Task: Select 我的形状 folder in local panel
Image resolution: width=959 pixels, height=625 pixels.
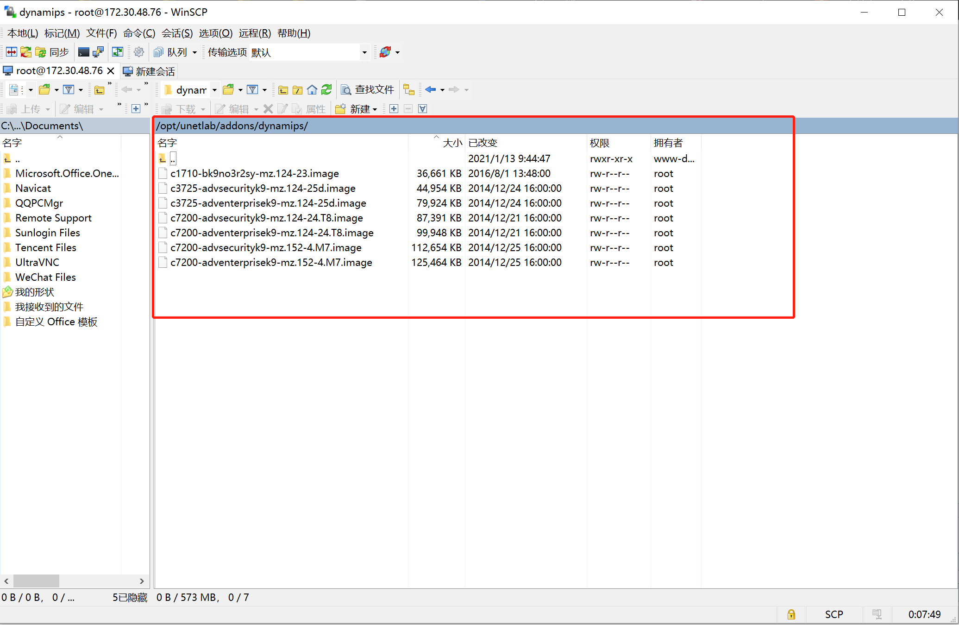Action: tap(35, 292)
